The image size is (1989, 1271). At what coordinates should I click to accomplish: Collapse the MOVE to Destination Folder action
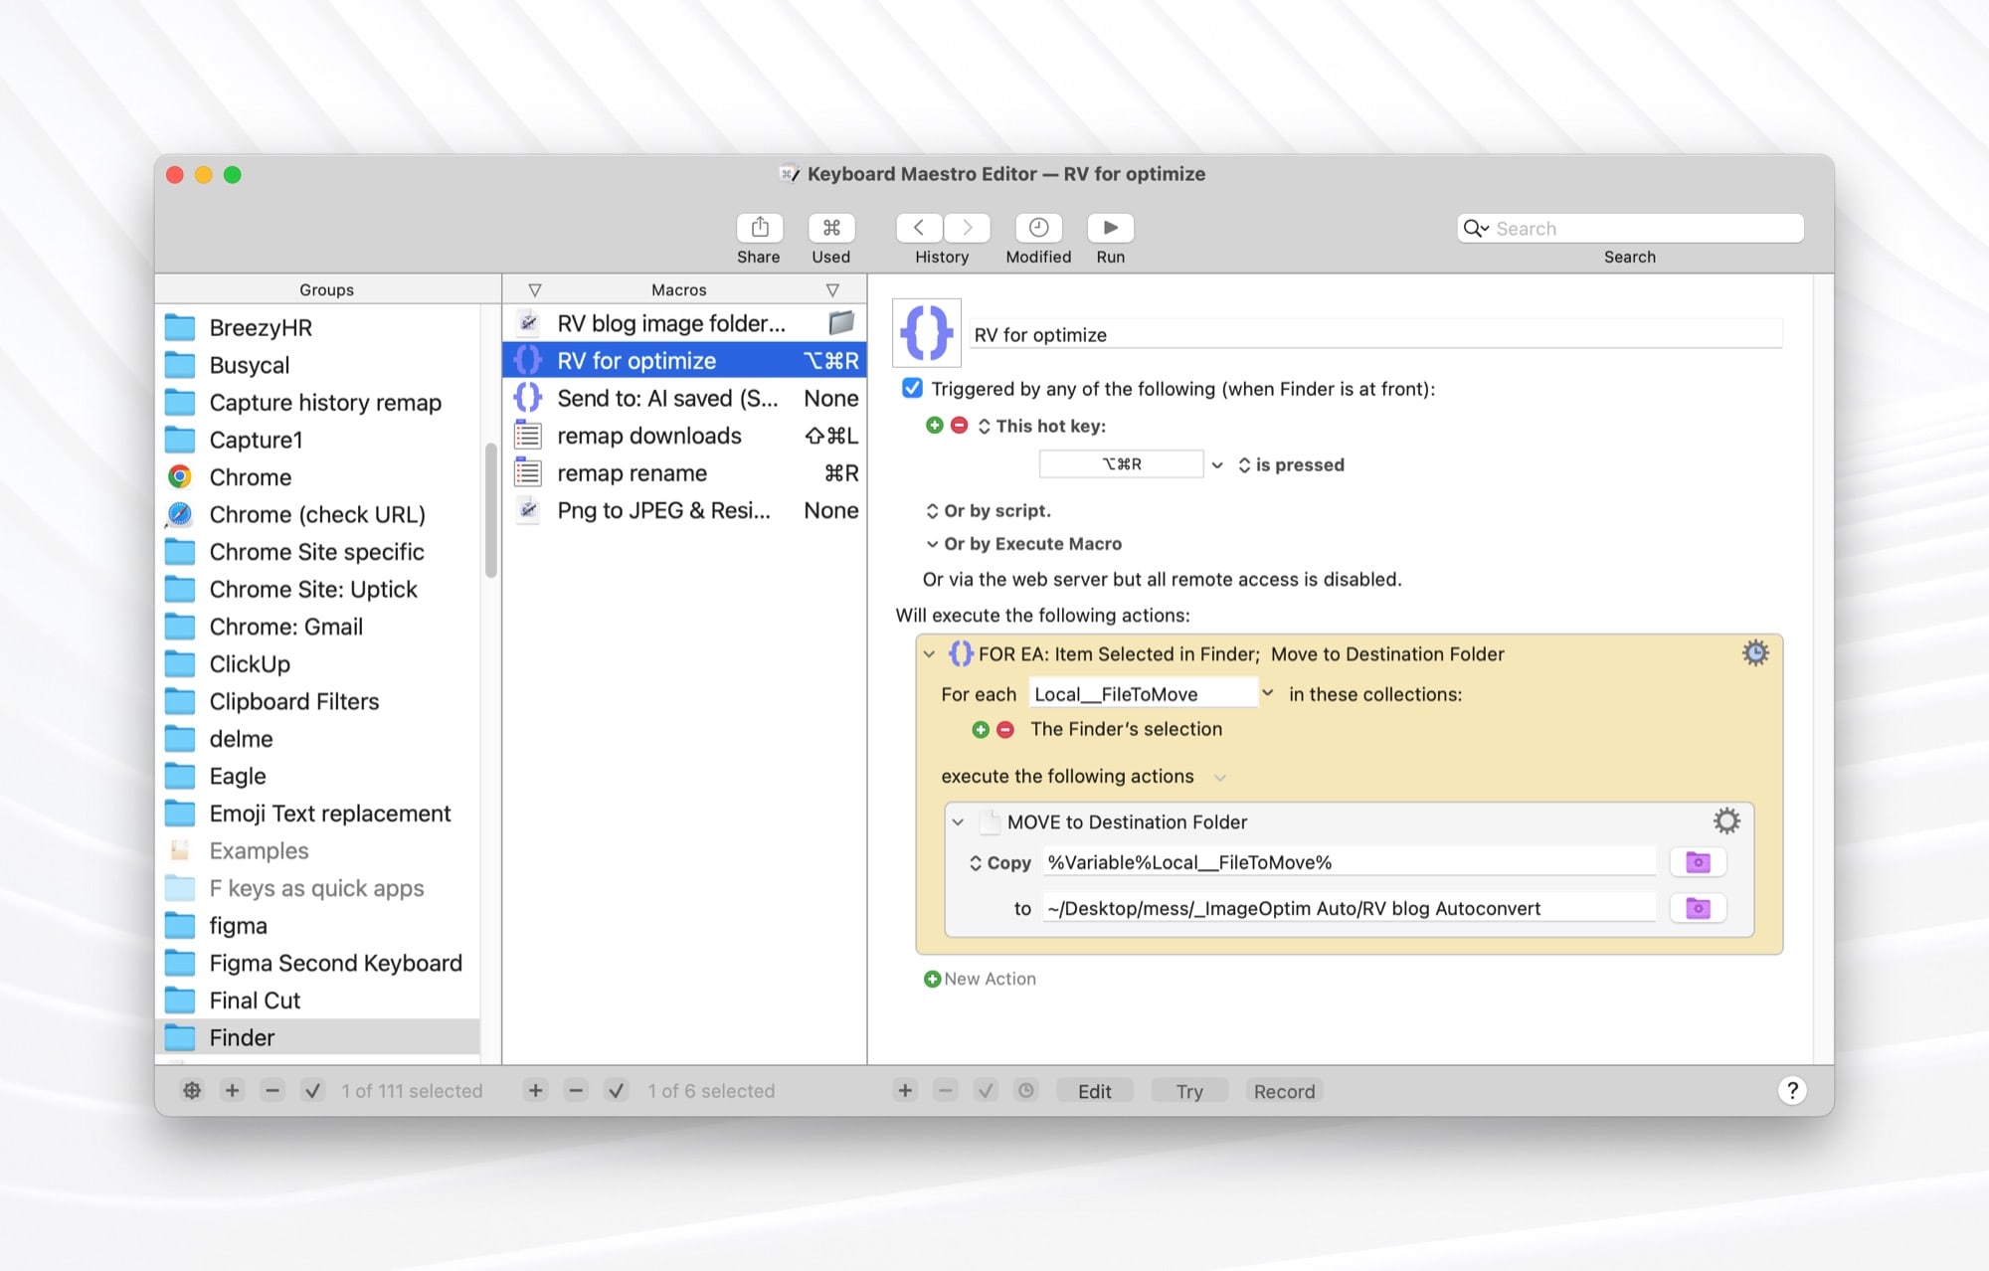(958, 821)
